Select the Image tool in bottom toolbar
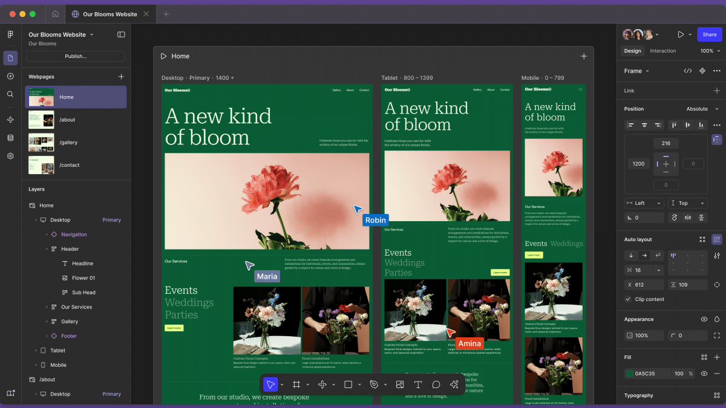 (400, 384)
